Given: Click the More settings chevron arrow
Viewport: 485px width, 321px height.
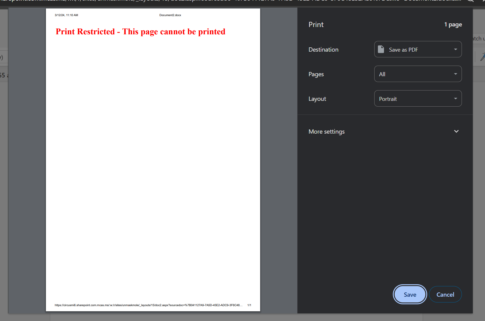Looking at the screenshot, I should pos(456,131).
